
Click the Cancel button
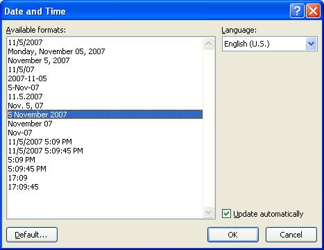tap(291, 235)
